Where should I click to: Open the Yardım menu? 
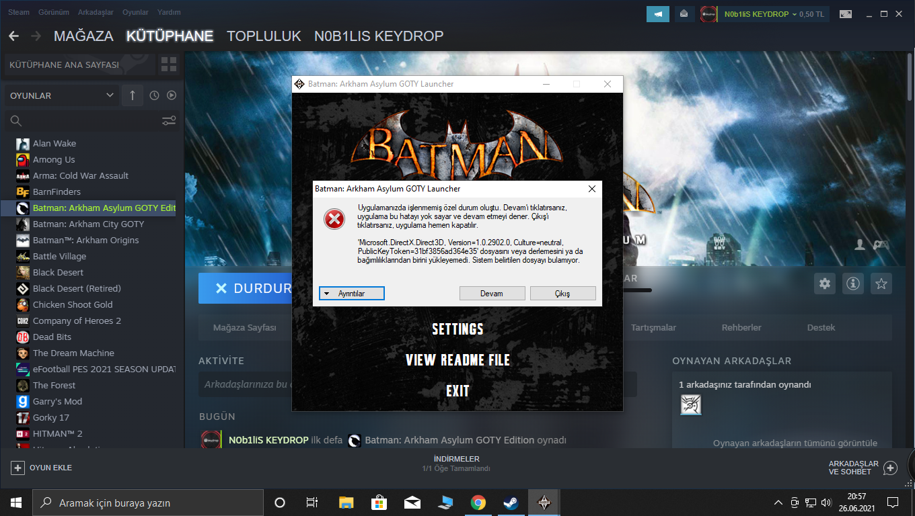(x=169, y=12)
